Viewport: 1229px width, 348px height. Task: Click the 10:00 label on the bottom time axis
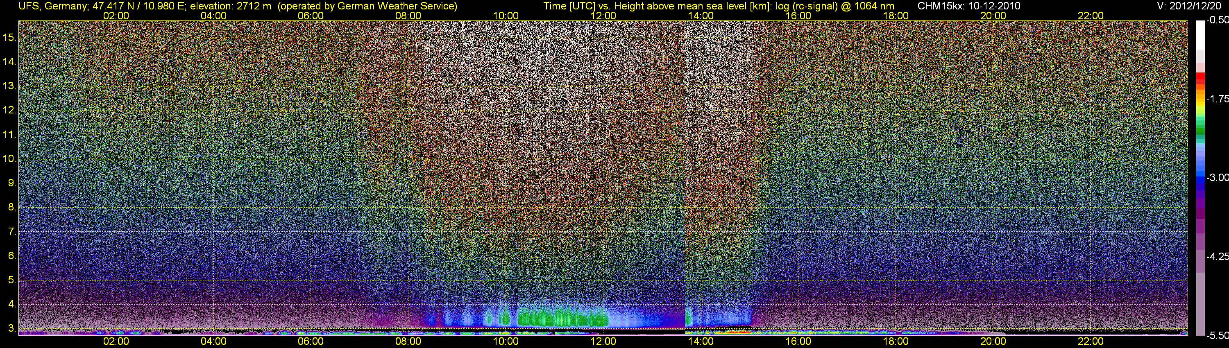(506, 341)
